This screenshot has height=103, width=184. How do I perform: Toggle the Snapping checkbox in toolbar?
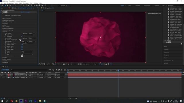tap(60, 5)
